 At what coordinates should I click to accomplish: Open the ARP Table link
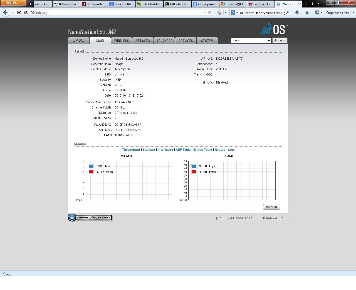point(183,150)
